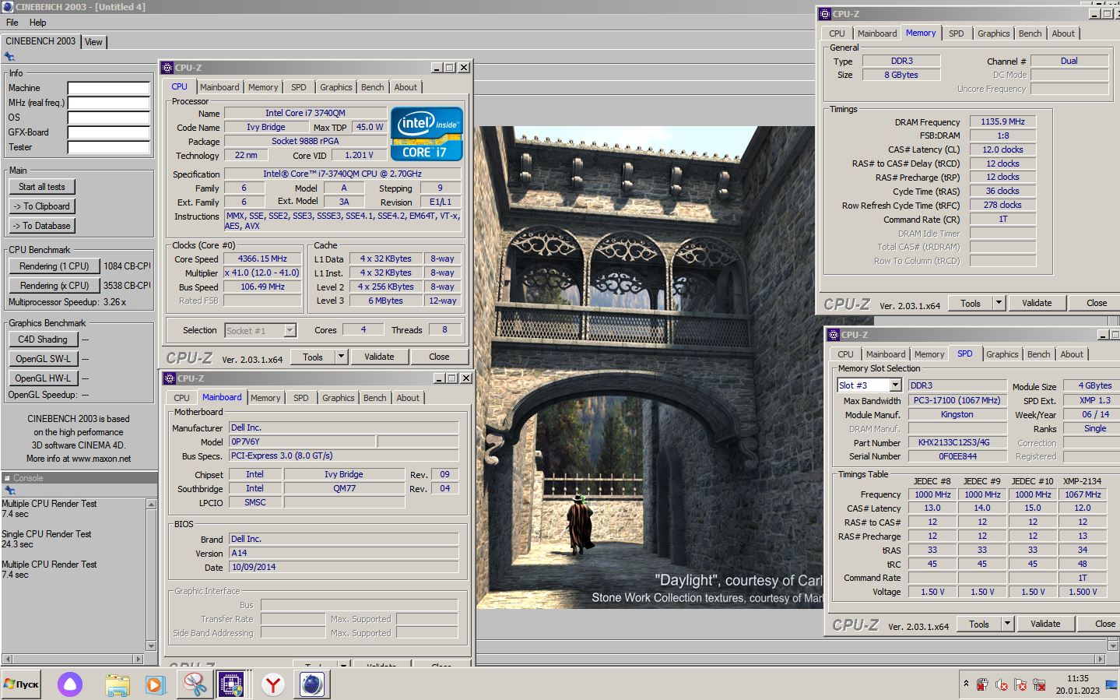Open the Snipping Tool scissors taskbar icon
The height and width of the screenshot is (700, 1120).
coord(195,684)
